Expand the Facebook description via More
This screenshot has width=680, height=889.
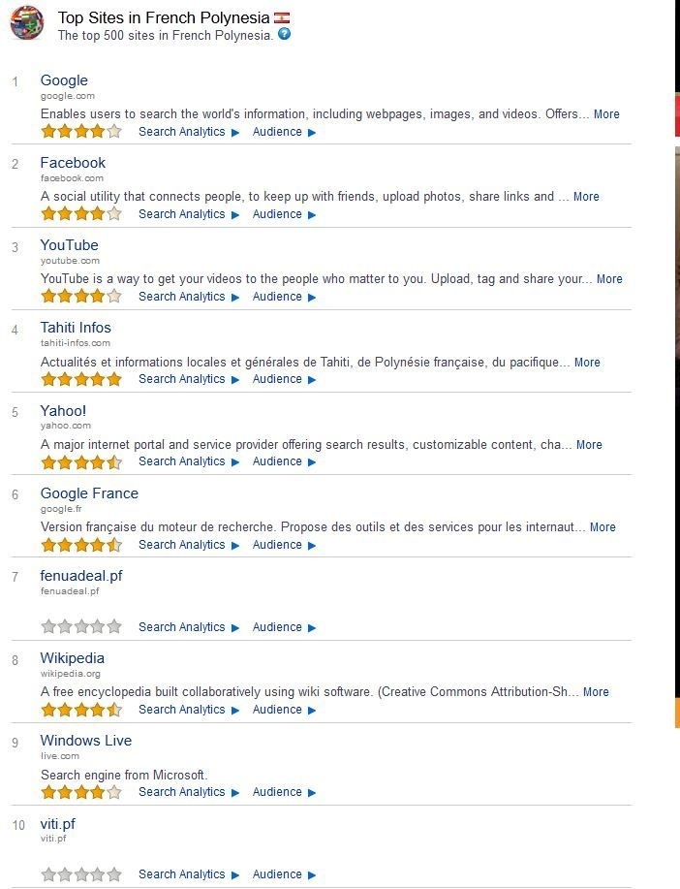point(586,197)
